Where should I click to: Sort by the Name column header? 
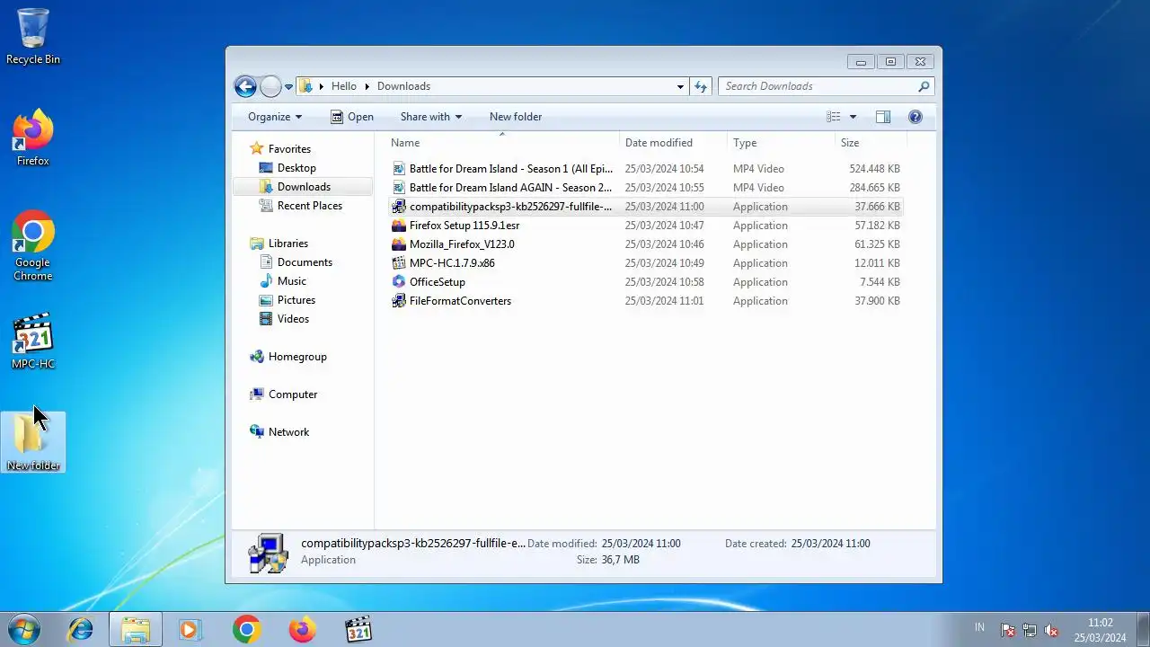tap(503, 143)
